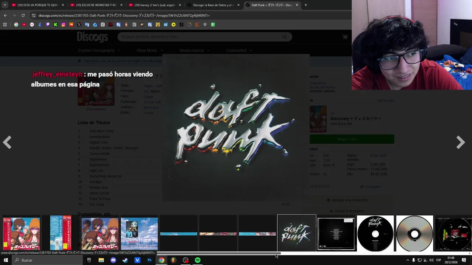The image size is (472, 265).
Task: Open the Chrome apps grid icon
Action: click(x=5, y=25)
